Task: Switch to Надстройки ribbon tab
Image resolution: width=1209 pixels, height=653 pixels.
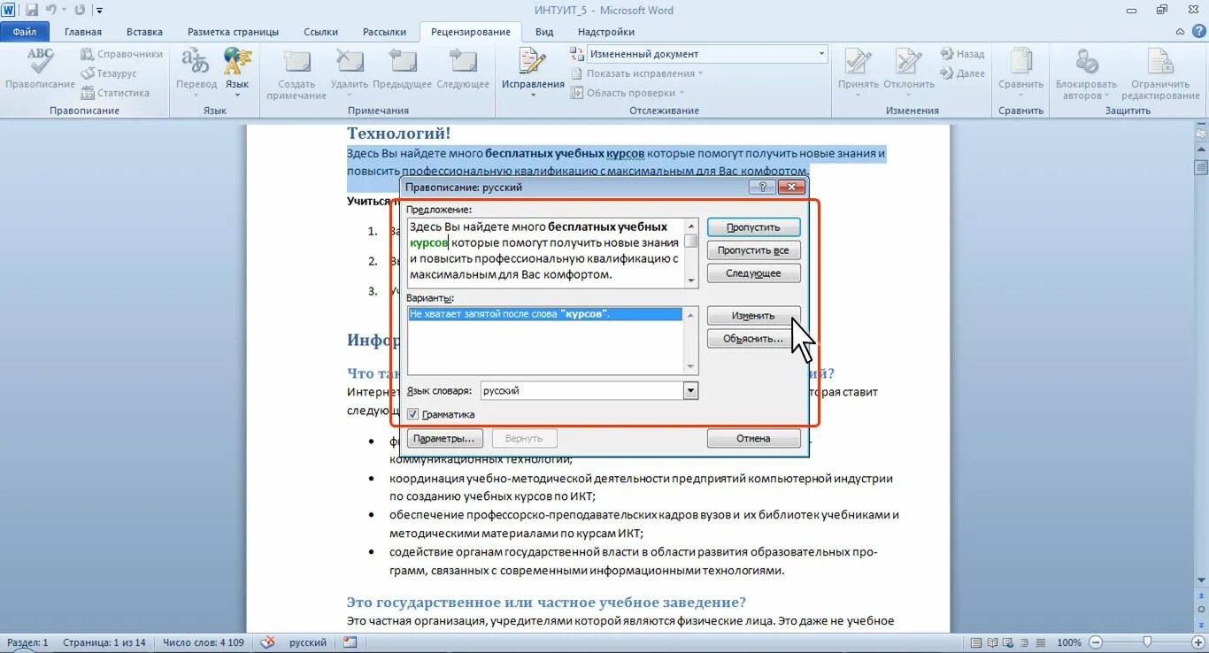Action: (x=606, y=32)
